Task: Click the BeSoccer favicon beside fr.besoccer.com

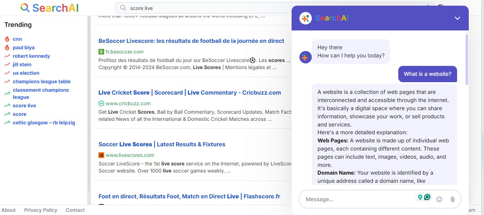Action: coord(101,52)
